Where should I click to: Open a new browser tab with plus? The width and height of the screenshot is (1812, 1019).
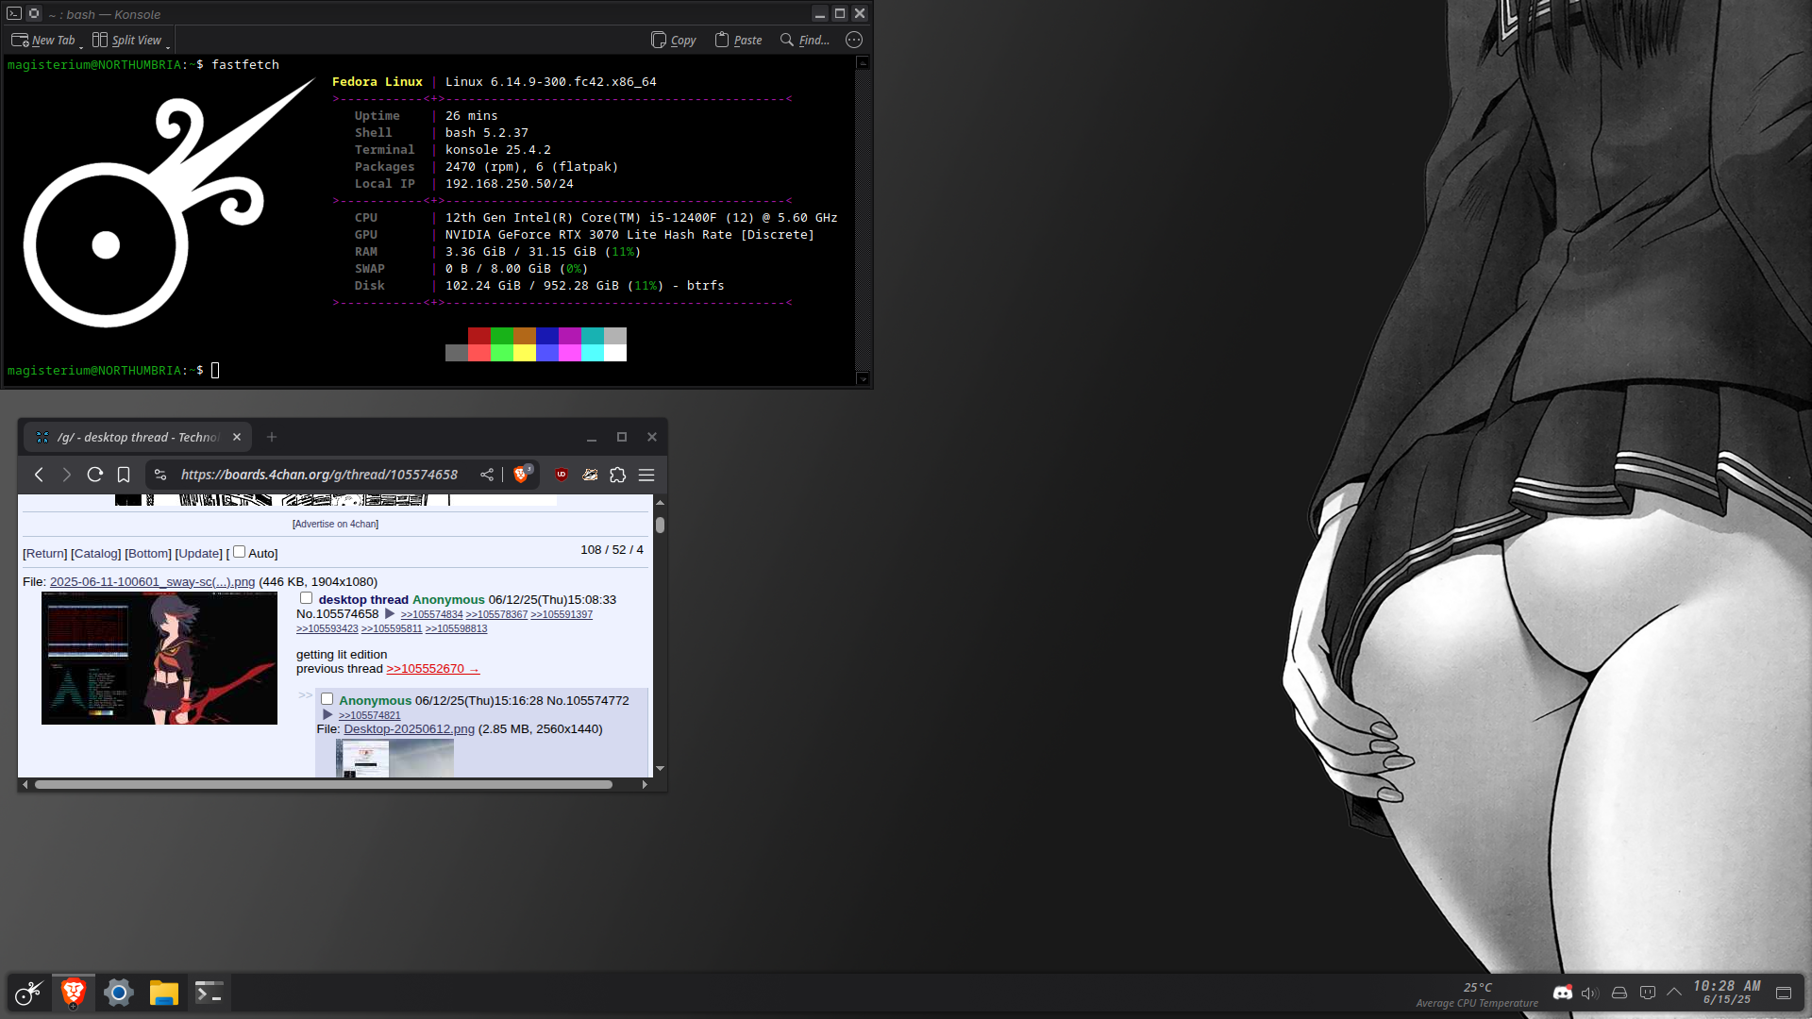272,437
